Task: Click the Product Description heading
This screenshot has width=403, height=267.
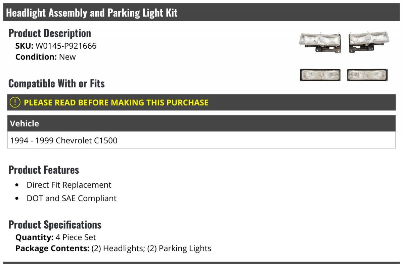Action: coord(50,33)
